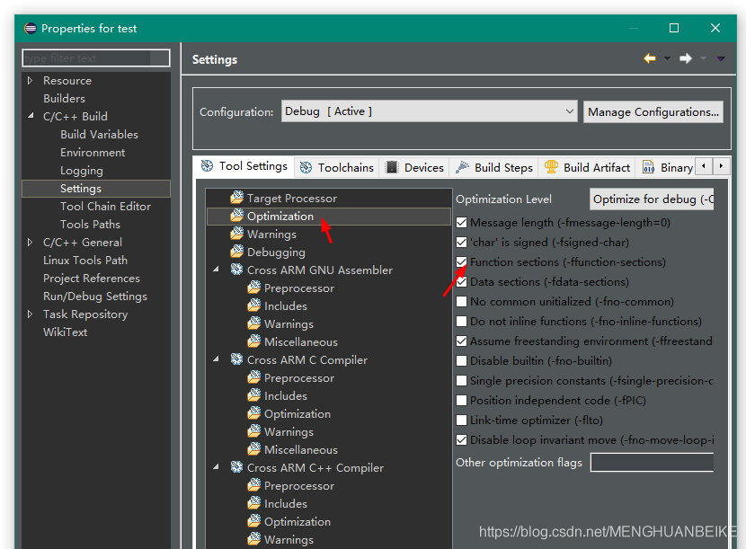The width and height of the screenshot is (746, 549).
Task: Select Tool Chain Editor in sidebar
Action: 105,207
